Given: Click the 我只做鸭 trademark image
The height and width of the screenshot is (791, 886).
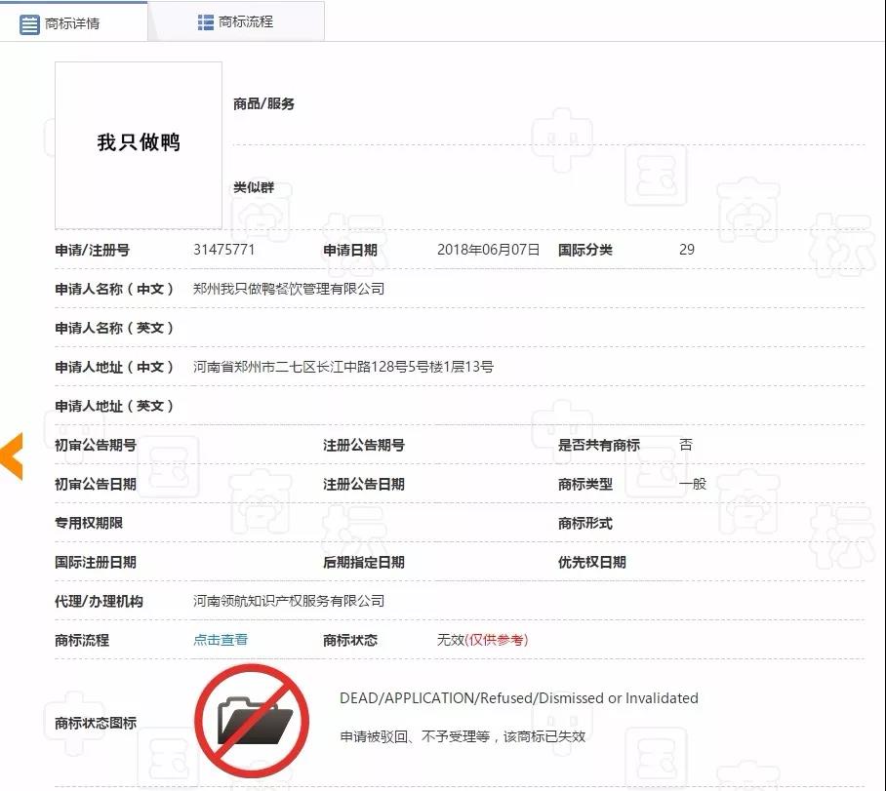Looking at the screenshot, I should (139, 145).
